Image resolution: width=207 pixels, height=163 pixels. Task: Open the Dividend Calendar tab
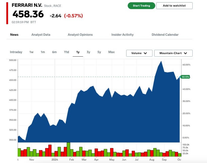pos(165,35)
